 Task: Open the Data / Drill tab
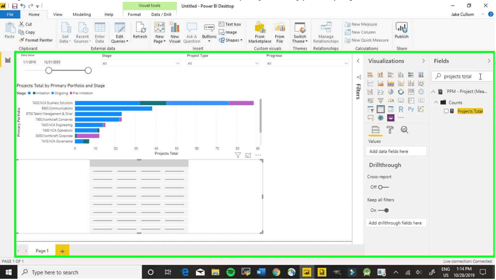click(x=161, y=15)
